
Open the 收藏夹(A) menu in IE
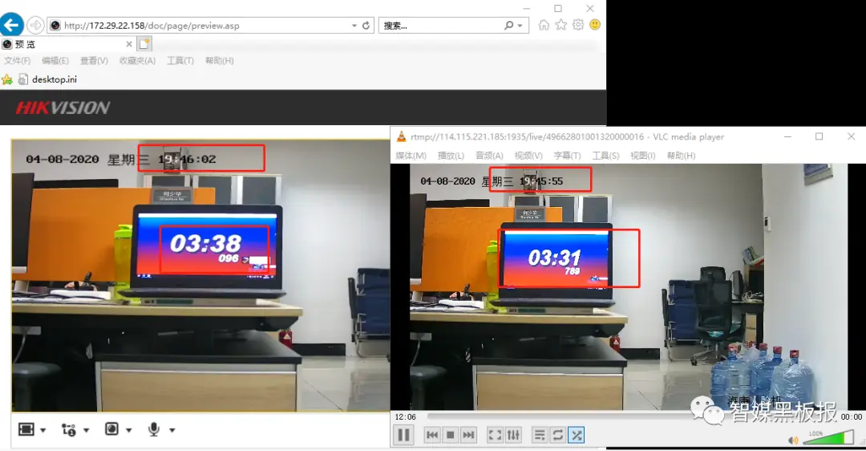138,61
